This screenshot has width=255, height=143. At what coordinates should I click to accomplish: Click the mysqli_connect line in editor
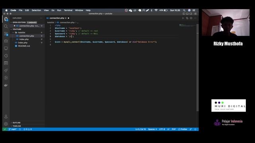[106, 42]
